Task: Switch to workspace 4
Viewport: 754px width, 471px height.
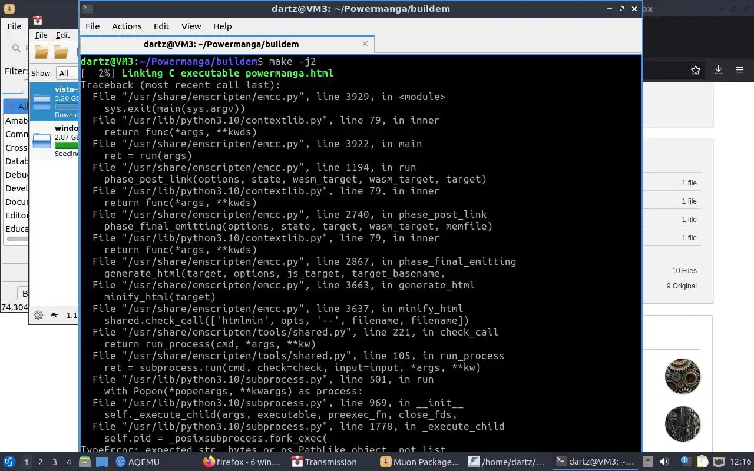Action: (x=69, y=462)
